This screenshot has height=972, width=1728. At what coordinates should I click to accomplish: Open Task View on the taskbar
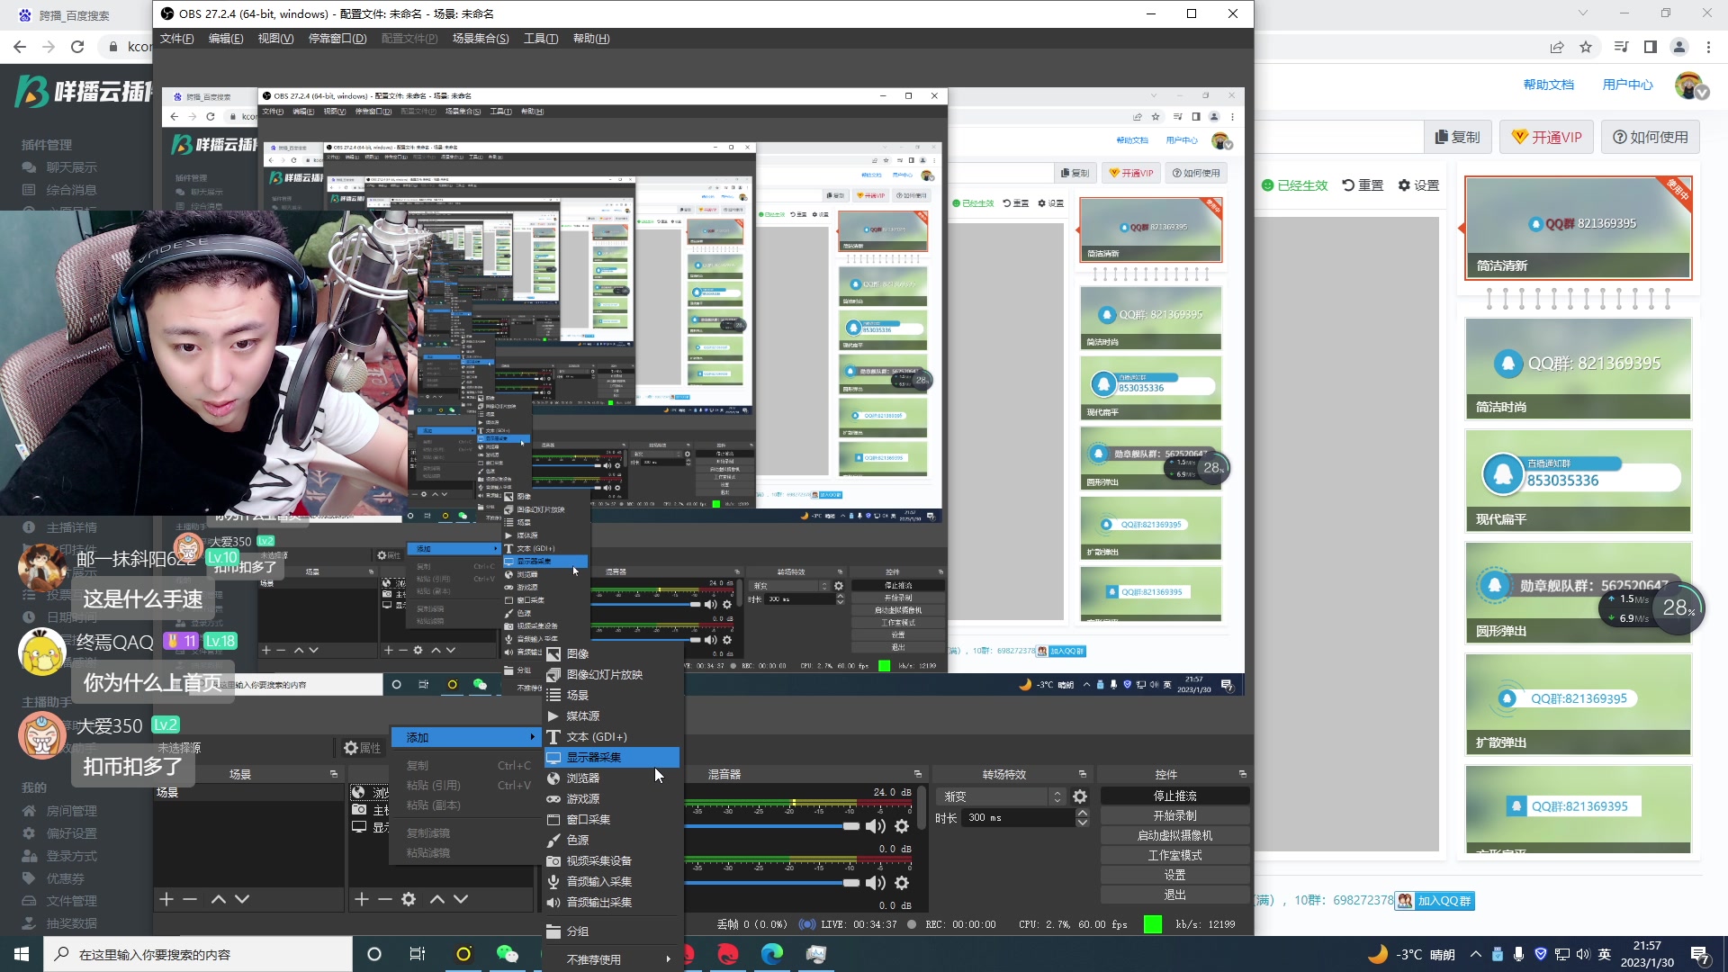pos(417,954)
